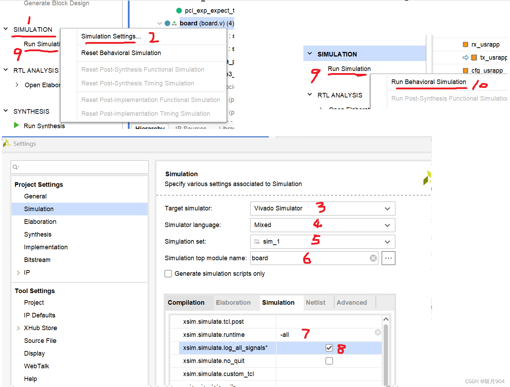Select Simulation under Project Settings
The height and width of the screenshot is (387, 510).
(39, 209)
